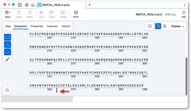
Task: Toggle the wrap lines view button
Action: [158, 26]
